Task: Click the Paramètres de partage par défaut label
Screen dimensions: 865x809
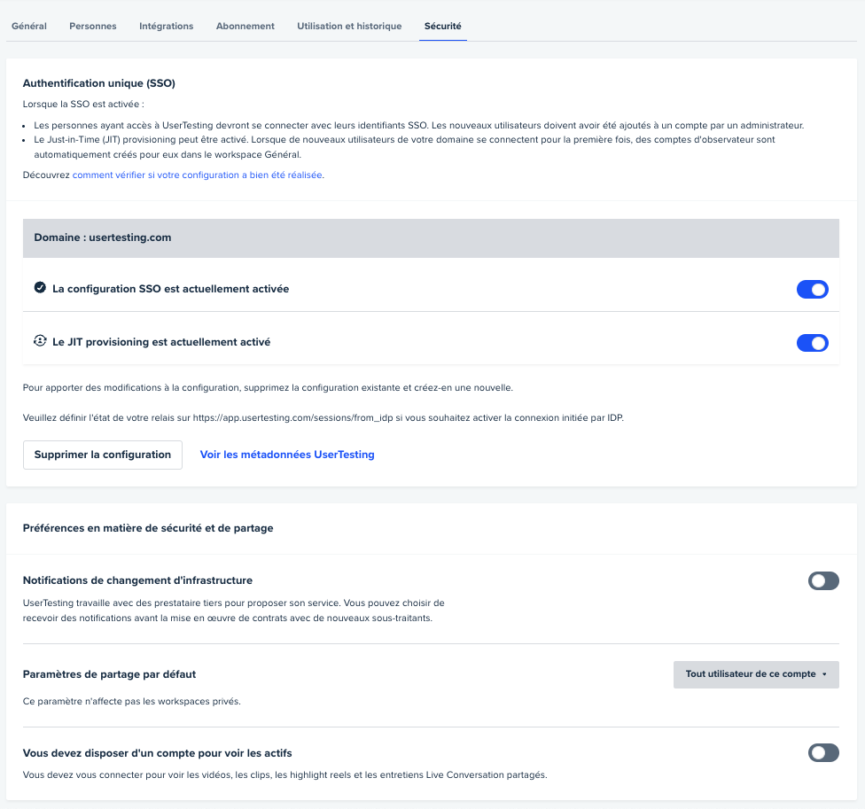Action: point(109,674)
